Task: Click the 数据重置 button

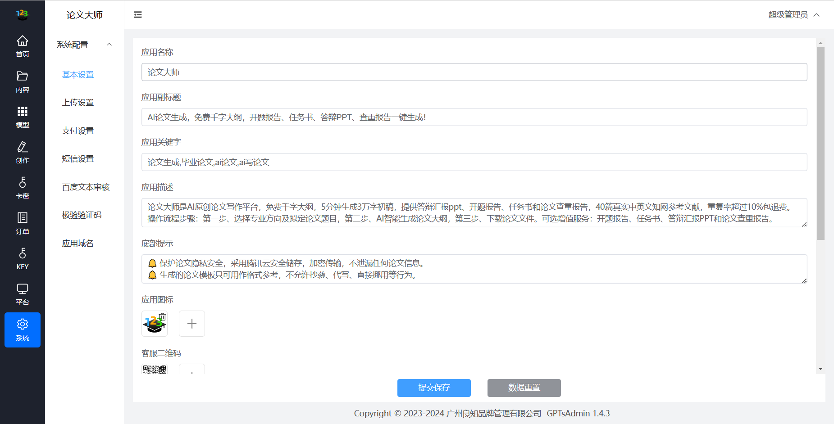Action: point(524,388)
